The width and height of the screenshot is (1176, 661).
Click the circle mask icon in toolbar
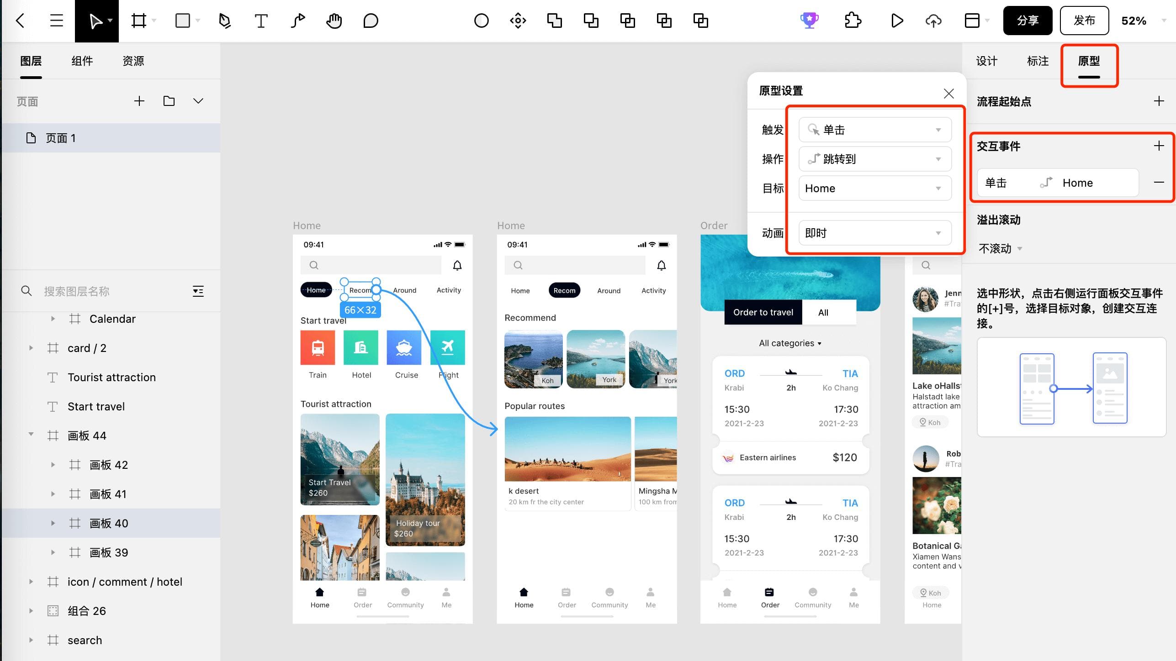[x=481, y=21]
